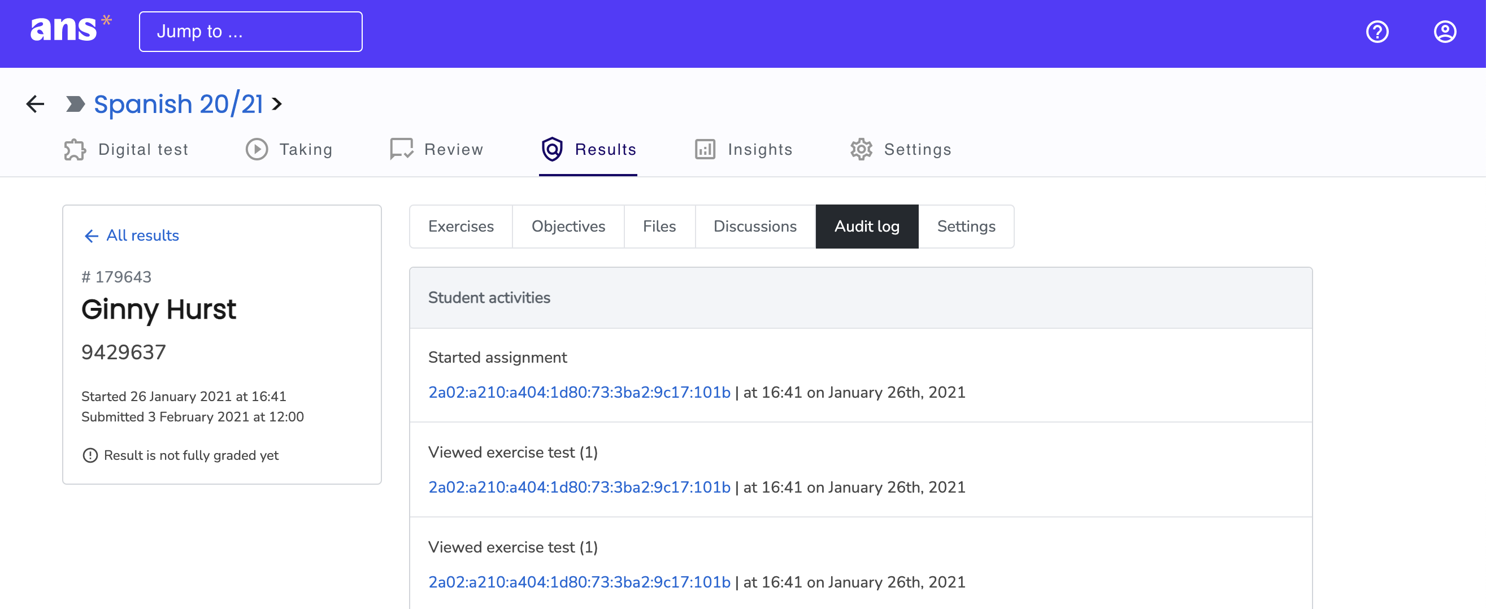
Task: Switch to the Exercises sub-tab
Action: [461, 227]
